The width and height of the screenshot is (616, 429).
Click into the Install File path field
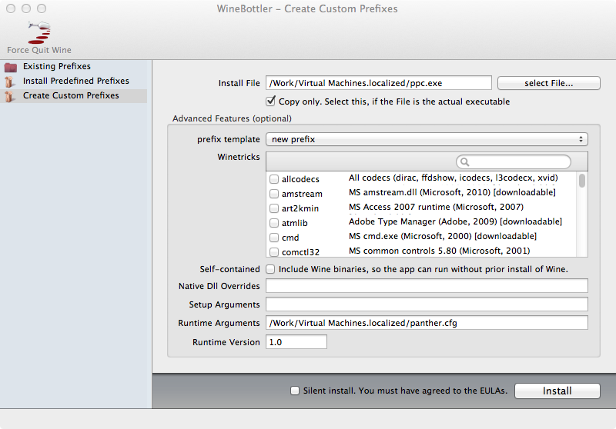pyautogui.click(x=379, y=83)
